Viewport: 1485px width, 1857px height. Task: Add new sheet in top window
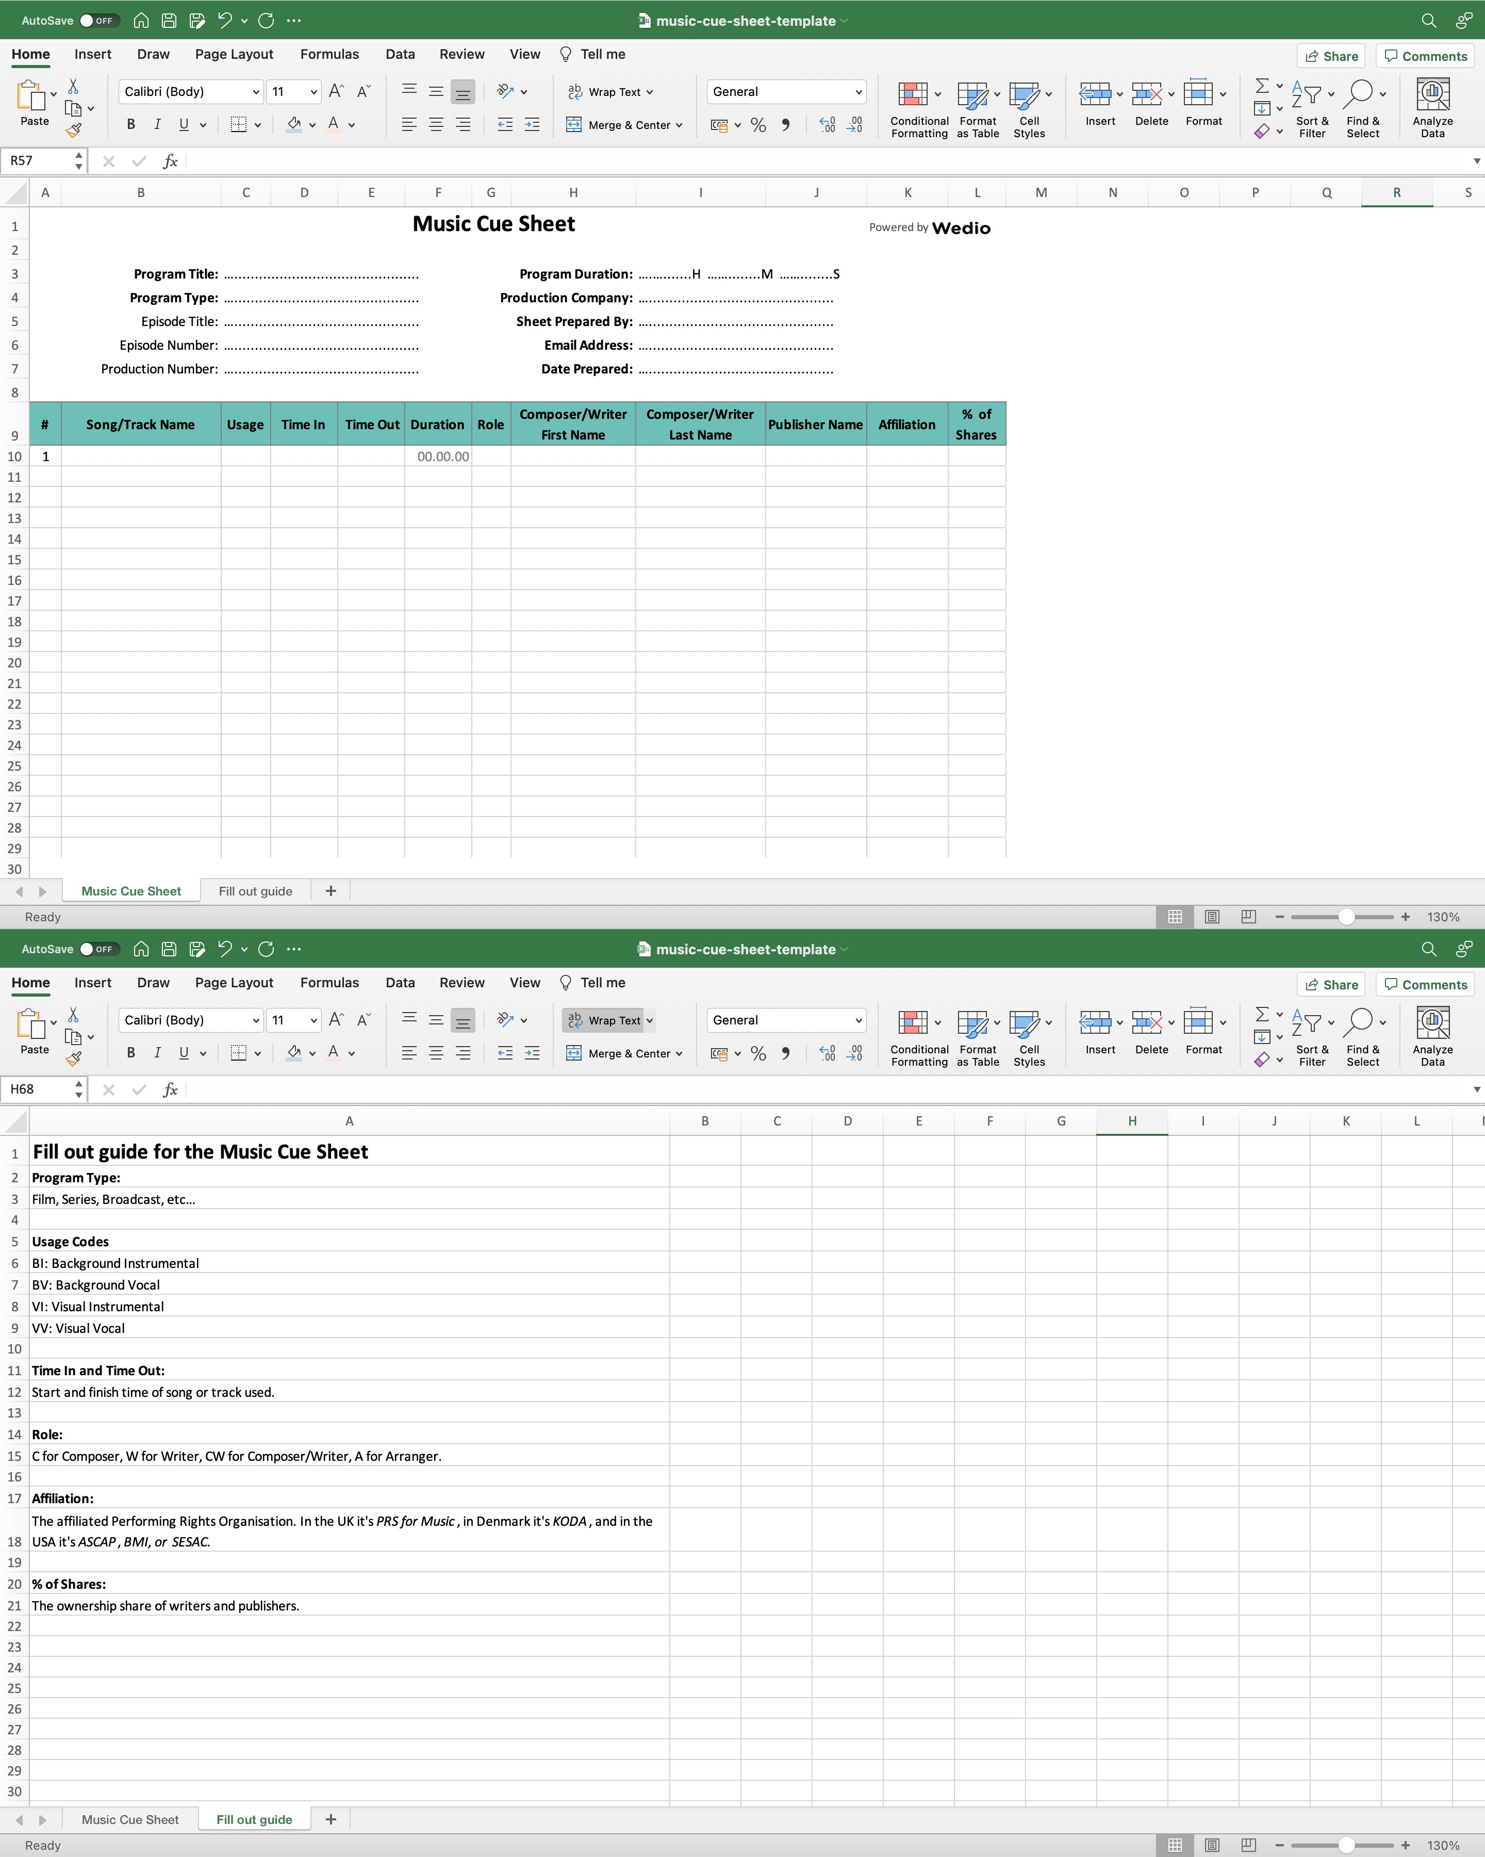pos(331,891)
